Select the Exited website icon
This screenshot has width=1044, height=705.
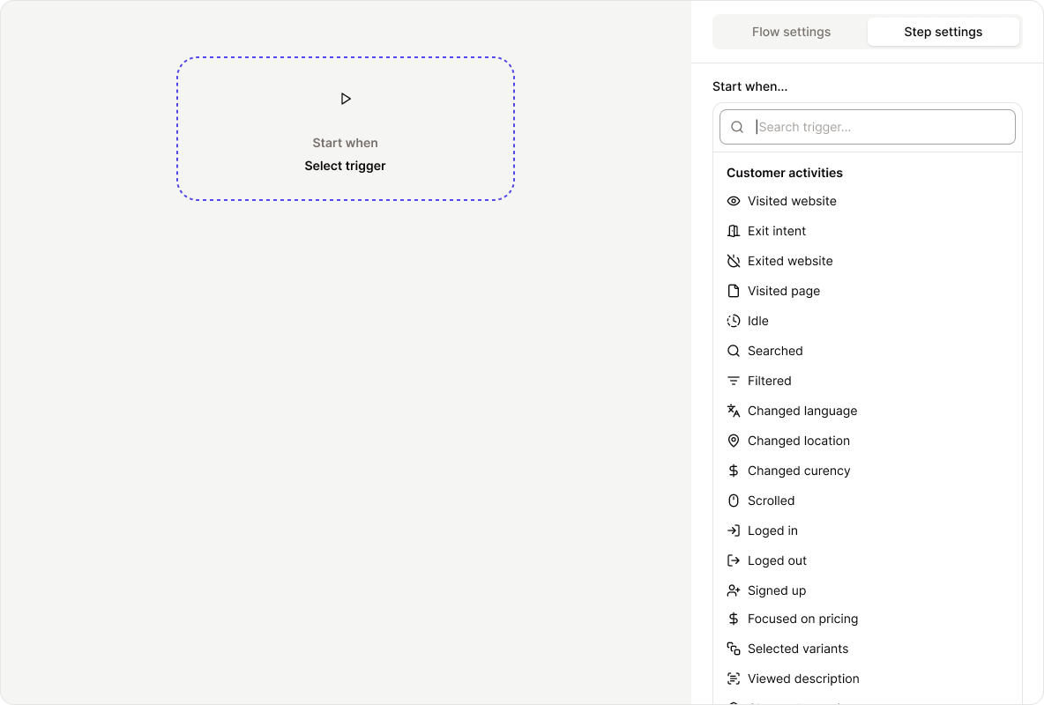(734, 261)
